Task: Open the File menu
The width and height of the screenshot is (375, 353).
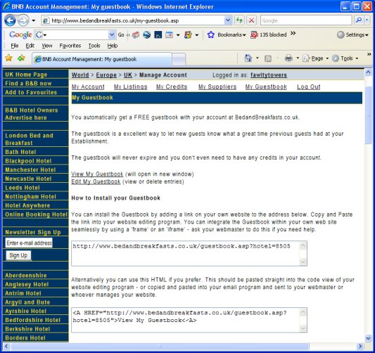Action: [15, 46]
